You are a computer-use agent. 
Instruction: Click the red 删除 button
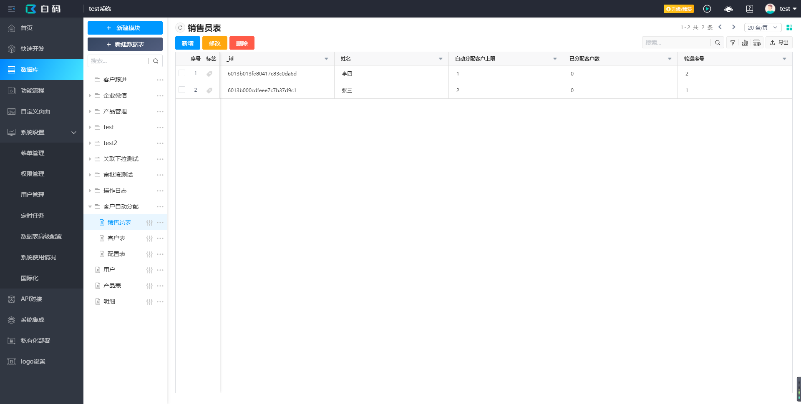242,43
